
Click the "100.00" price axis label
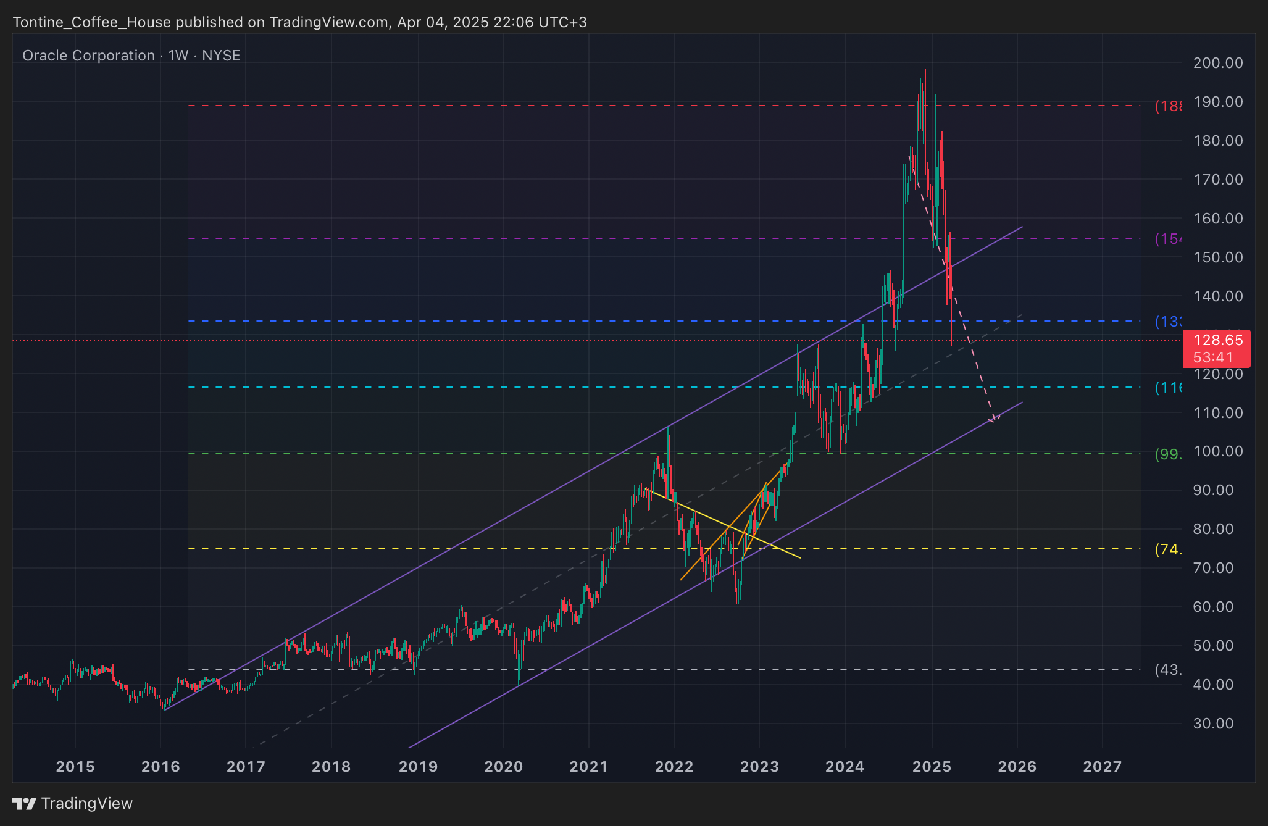(x=1218, y=451)
